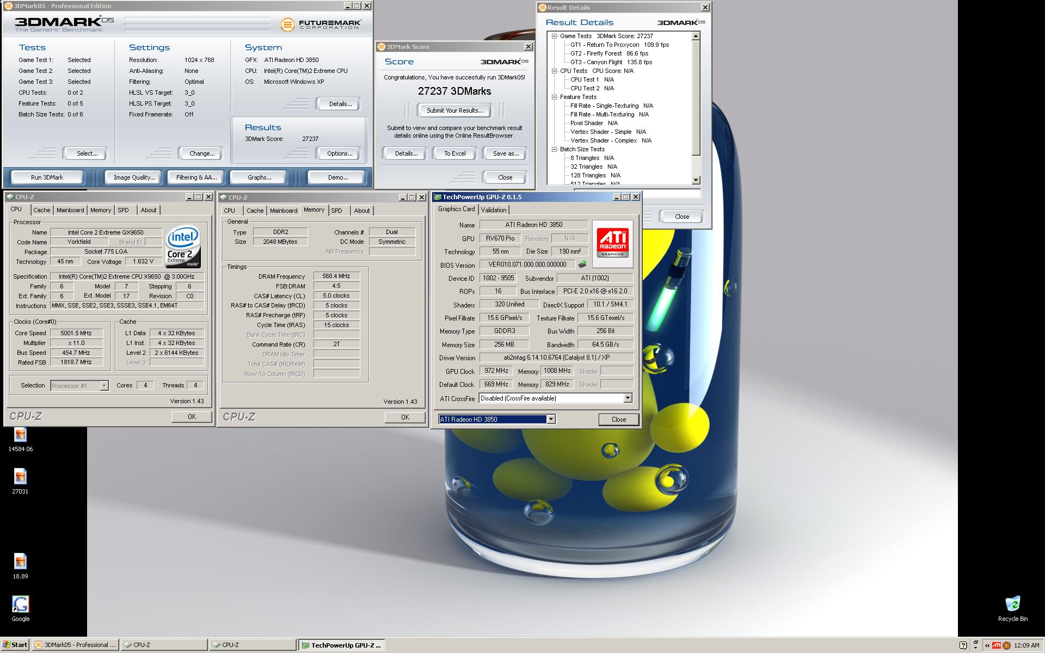Open Image Quality settings
This screenshot has height=653, width=1045.
click(x=134, y=177)
